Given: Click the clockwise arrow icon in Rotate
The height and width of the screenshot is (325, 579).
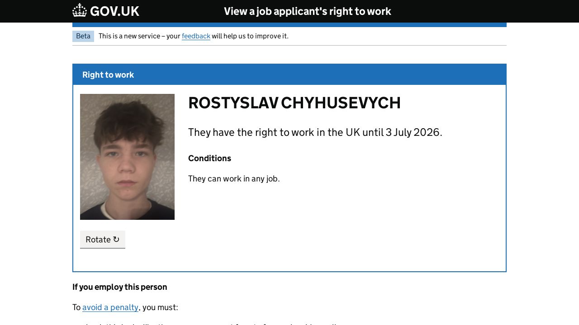Looking at the screenshot, I should pyautogui.click(x=116, y=239).
